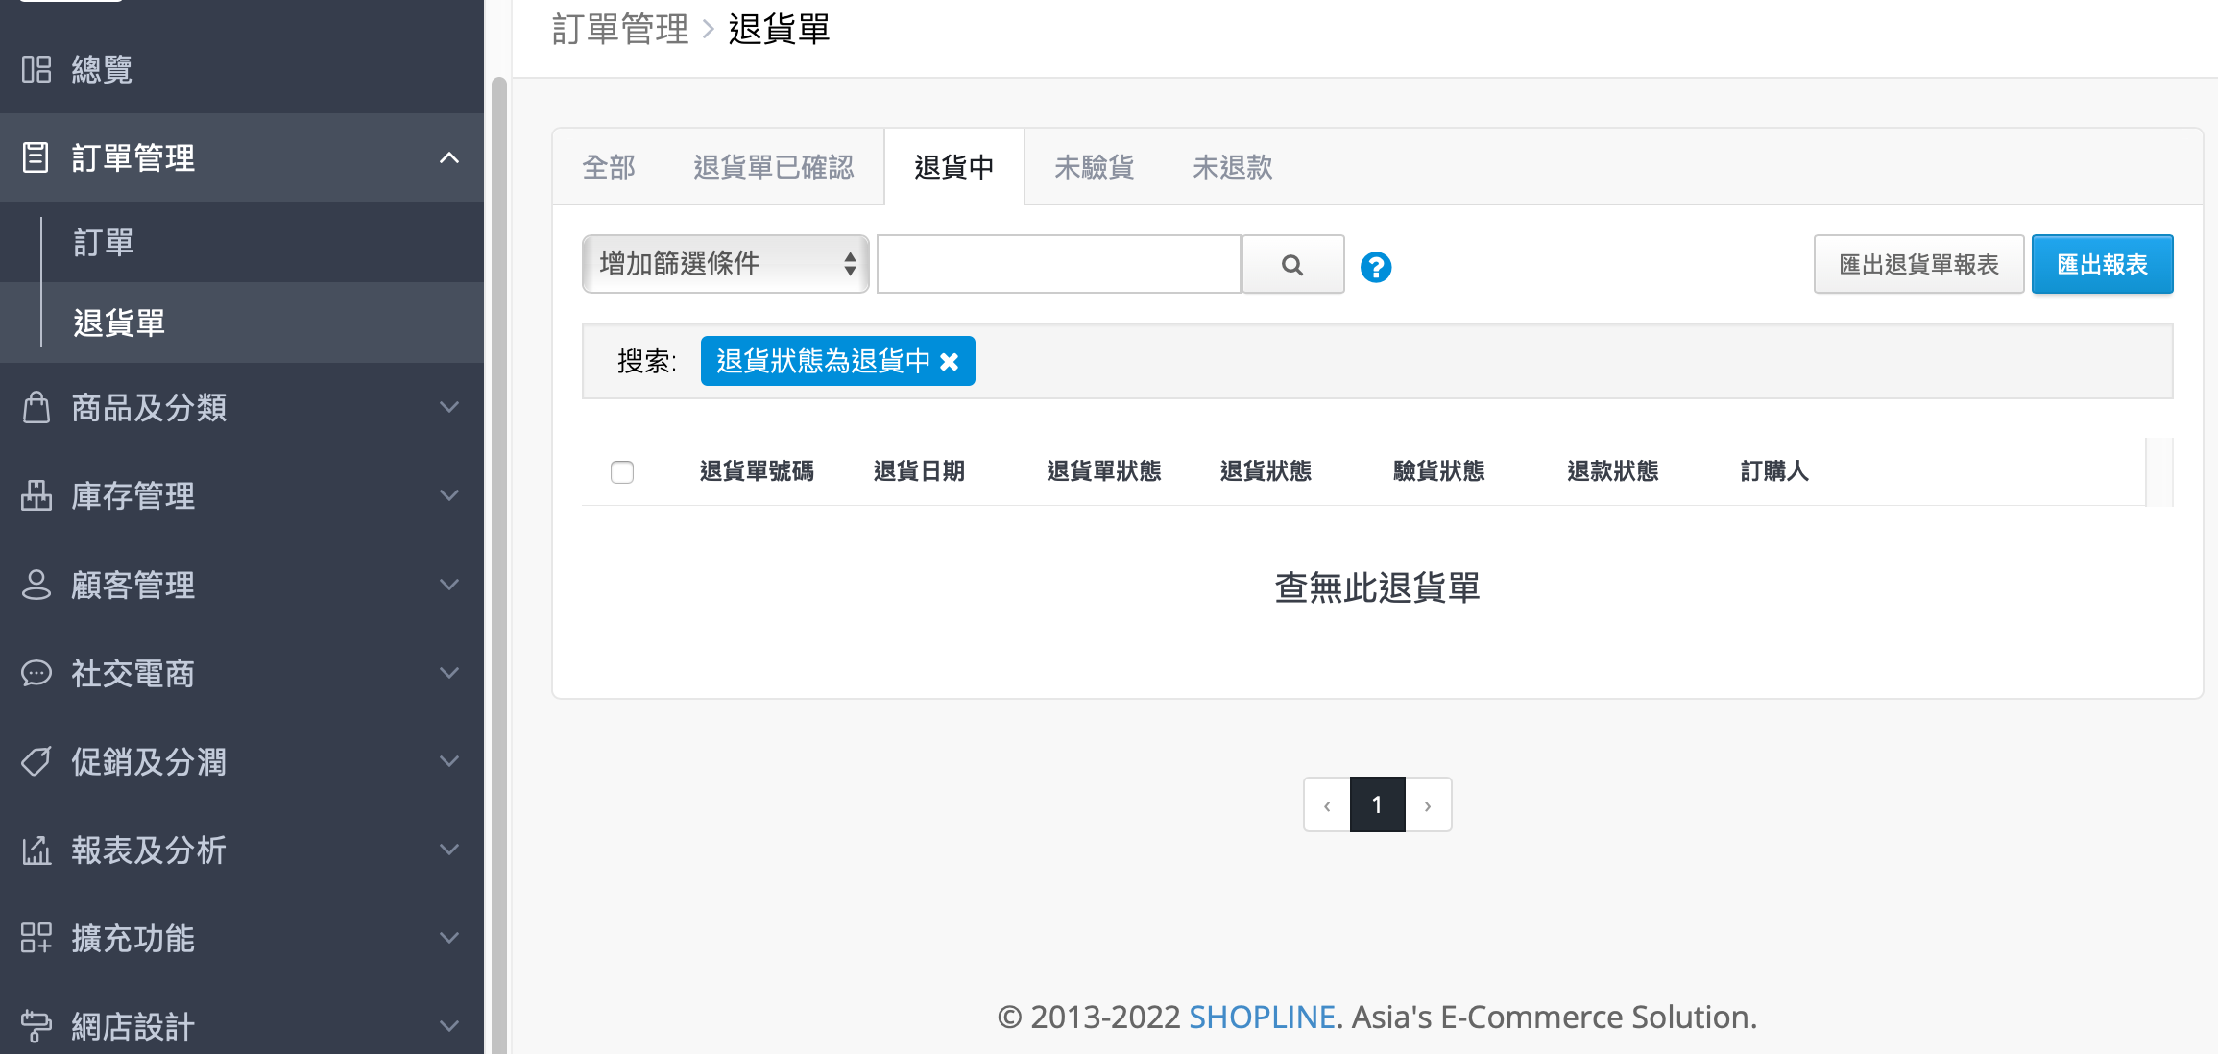
Task: Click the 商品及分類 shopping bag icon
Action: coord(36,407)
